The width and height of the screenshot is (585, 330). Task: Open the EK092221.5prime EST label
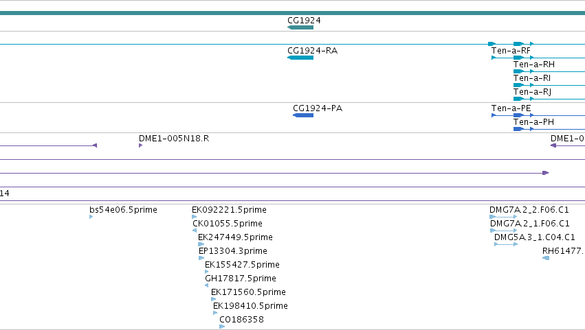[x=229, y=210]
